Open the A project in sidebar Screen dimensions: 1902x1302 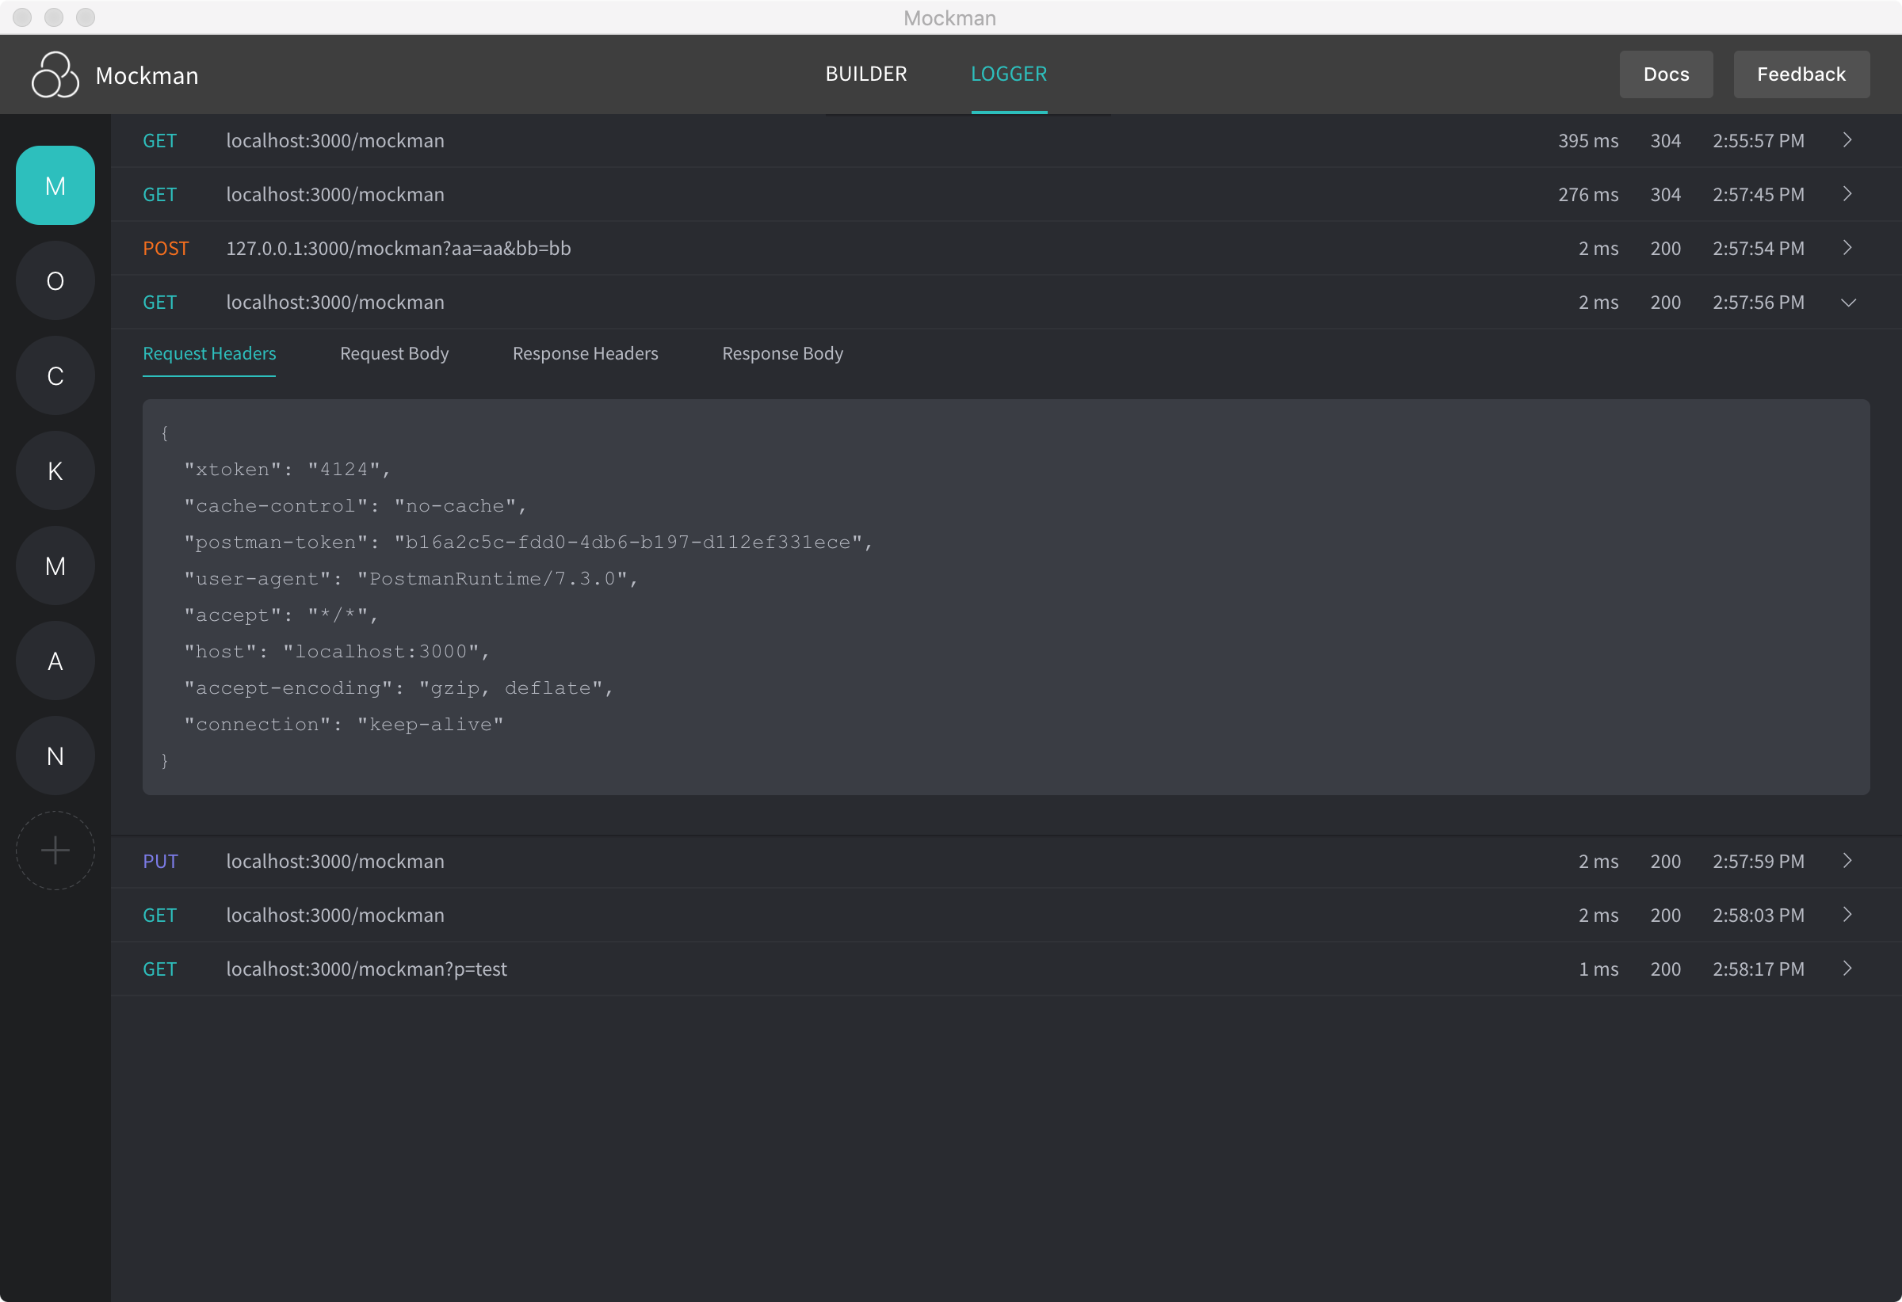click(55, 661)
